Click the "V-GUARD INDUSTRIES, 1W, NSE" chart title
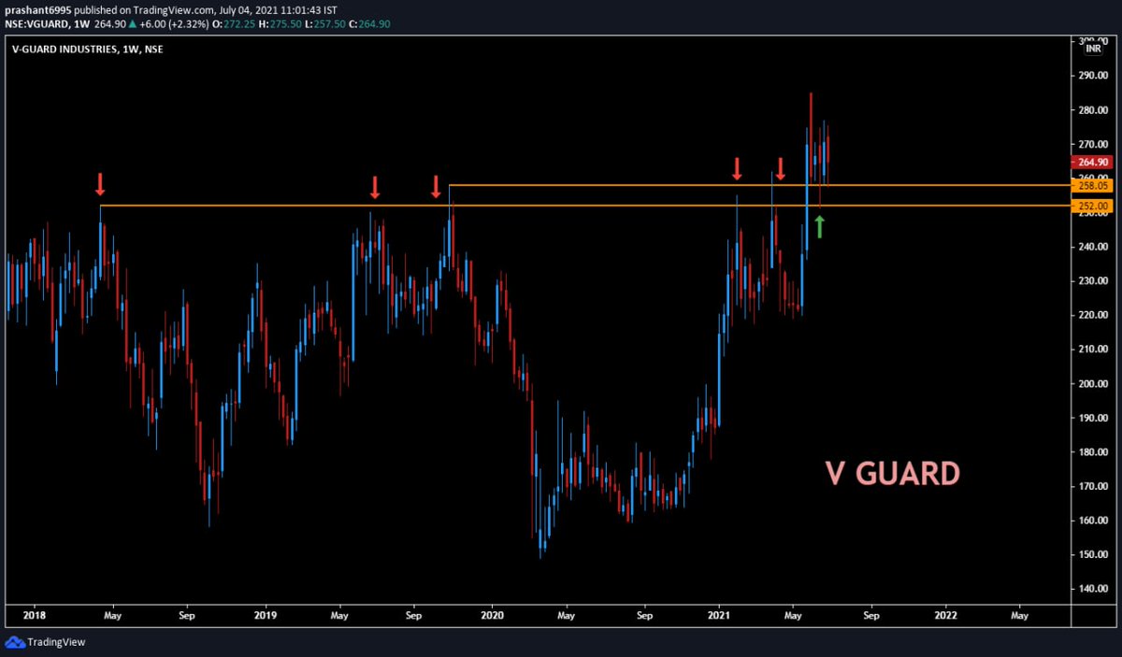Viewport: 1122px width, 657px height. click(86, 49)
